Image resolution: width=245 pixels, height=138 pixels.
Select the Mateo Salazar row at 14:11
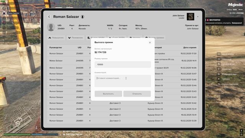[122, 61]
